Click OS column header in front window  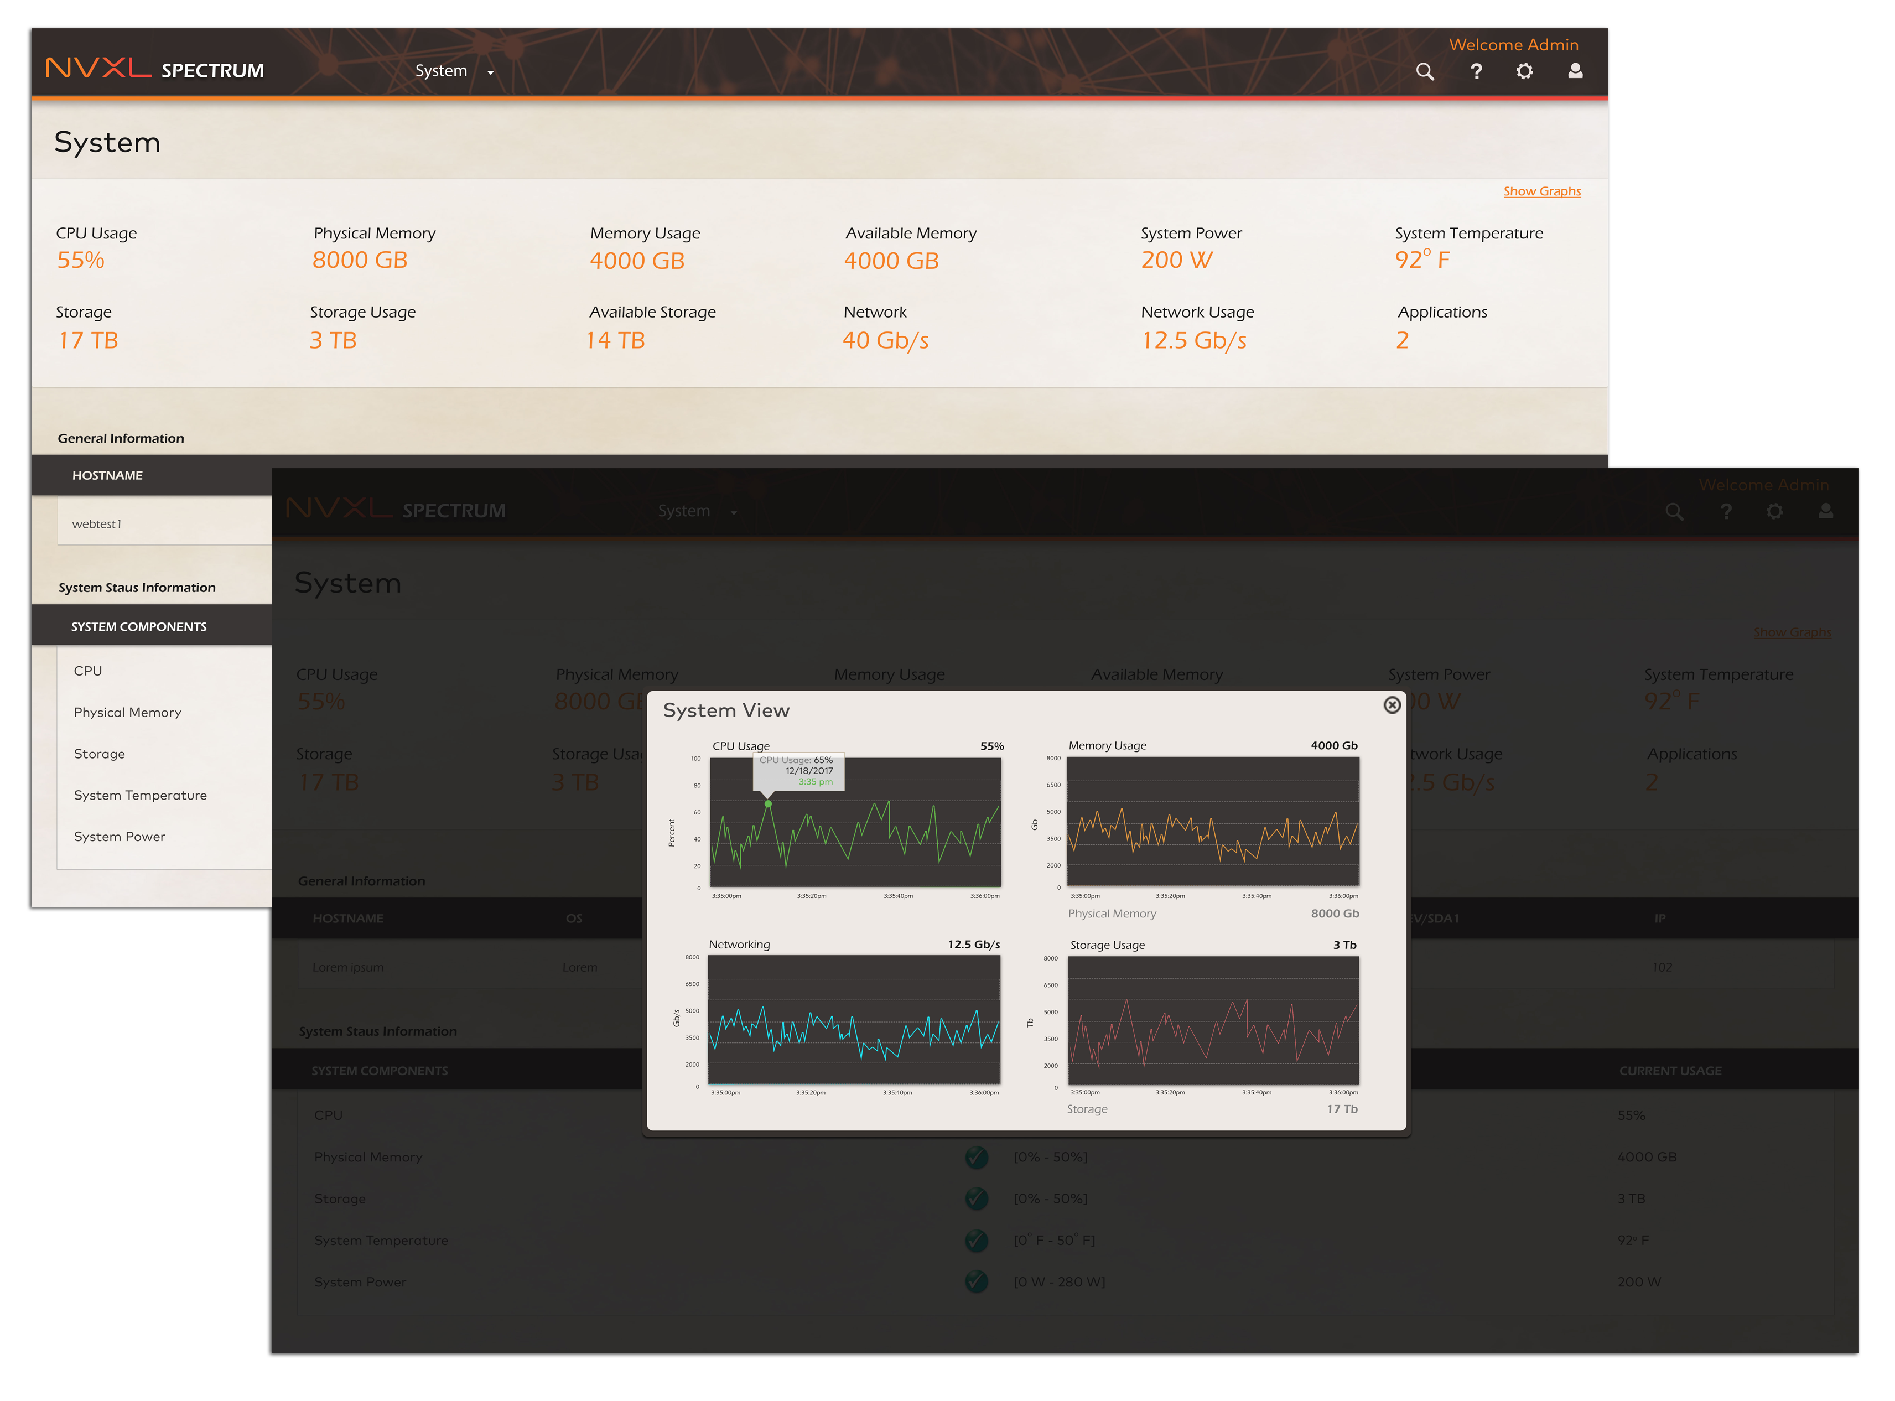click(x=574, y=919)
